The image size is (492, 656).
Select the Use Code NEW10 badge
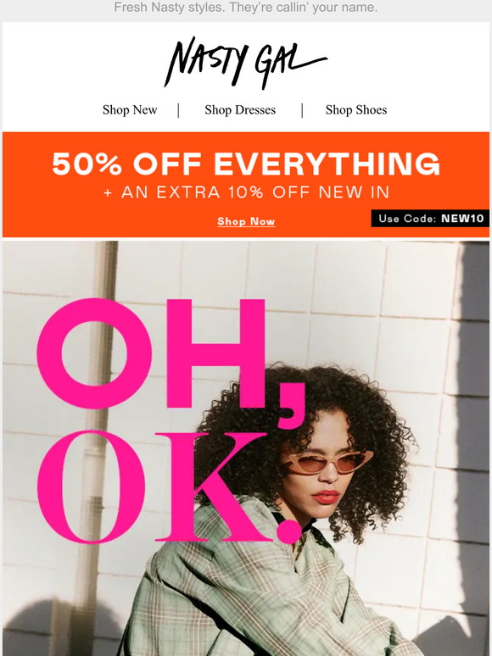[x=430, y=219]
